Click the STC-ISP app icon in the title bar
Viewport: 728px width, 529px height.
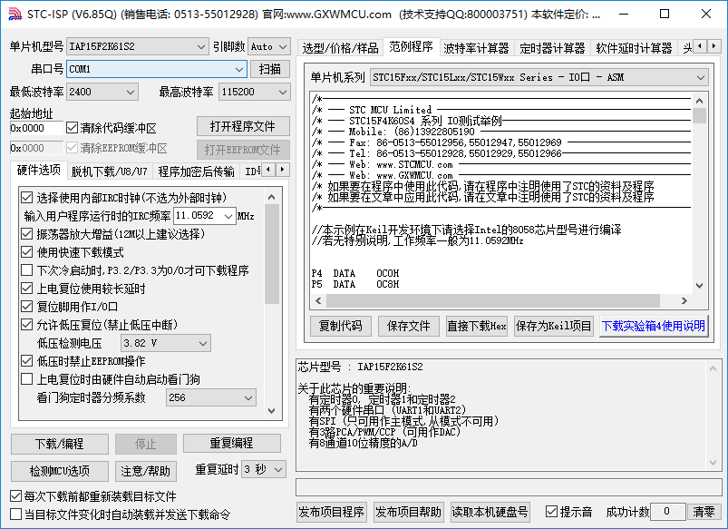coord(15,14)
